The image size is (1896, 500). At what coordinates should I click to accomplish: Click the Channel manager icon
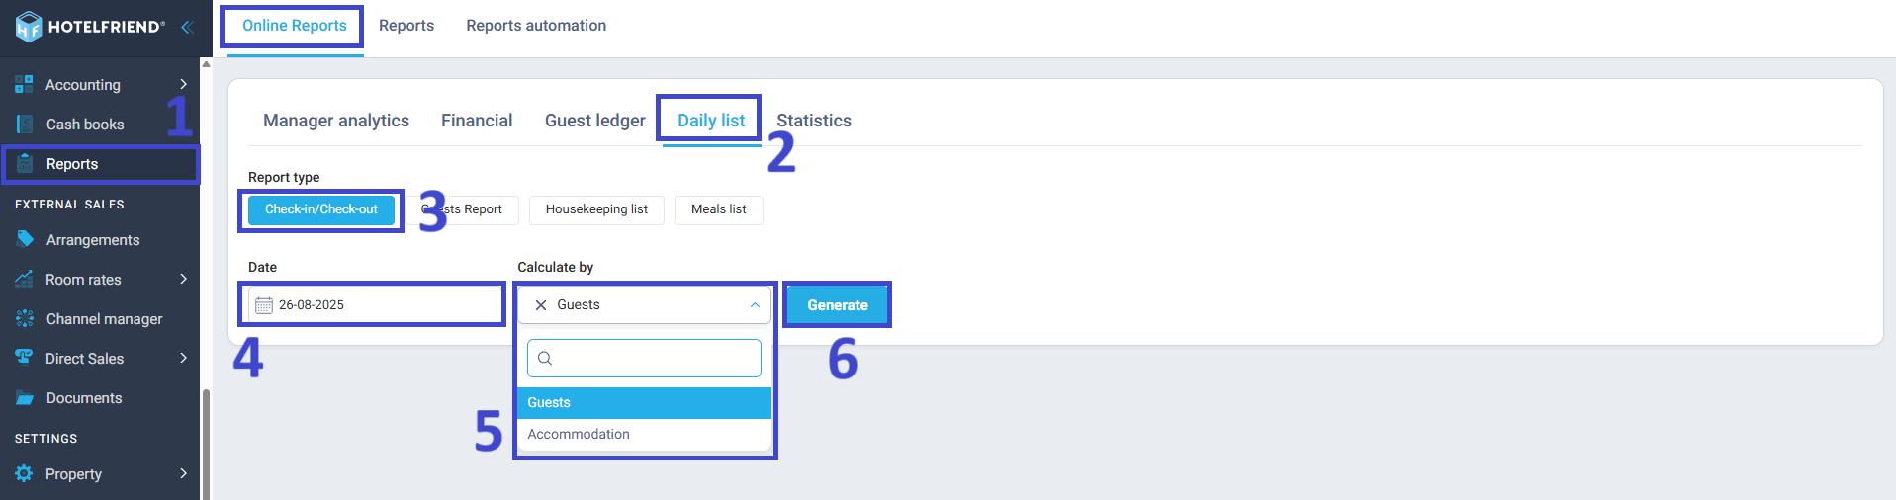coord(25,318)
